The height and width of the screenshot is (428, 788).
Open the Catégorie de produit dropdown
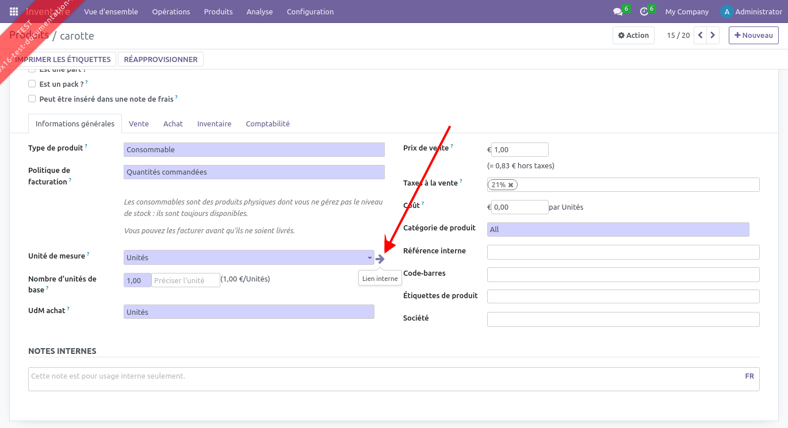[x=618, y=229]
